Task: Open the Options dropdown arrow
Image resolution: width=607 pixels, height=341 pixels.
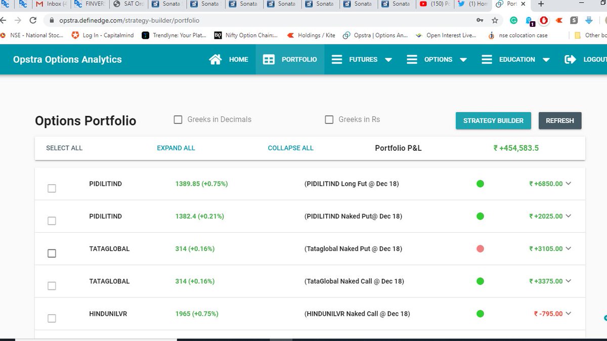Action: 463,60
